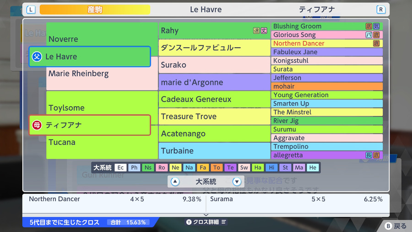Select Surata ancestor row

click(x=327, y=69)
